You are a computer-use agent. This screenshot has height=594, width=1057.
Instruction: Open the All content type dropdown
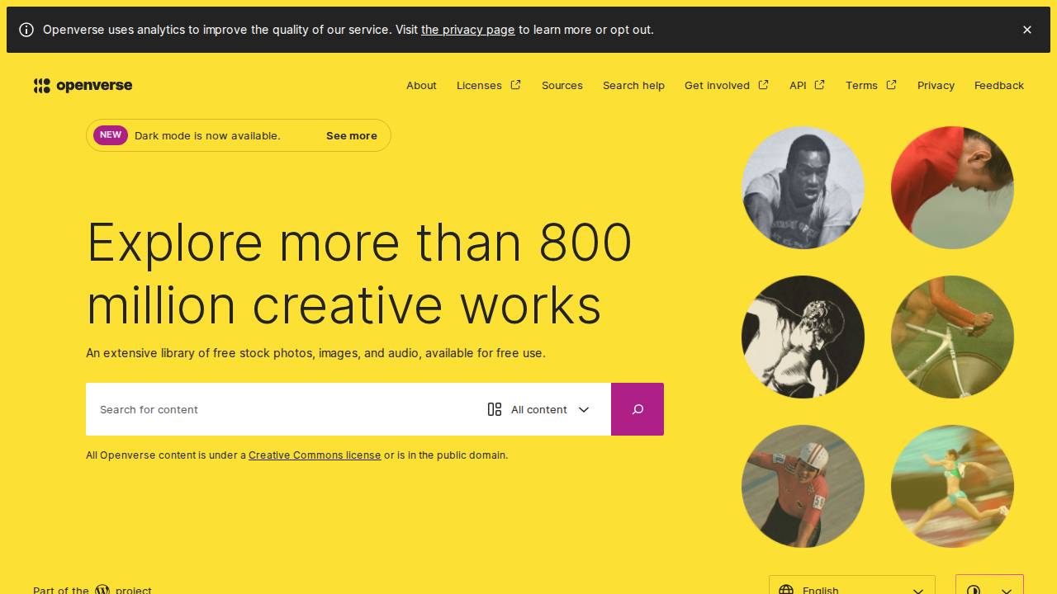pos(539,409)
